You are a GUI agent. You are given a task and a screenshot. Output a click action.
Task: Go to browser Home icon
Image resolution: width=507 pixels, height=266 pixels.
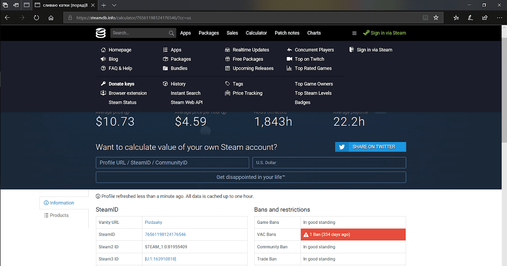click(x=51, y=18)
